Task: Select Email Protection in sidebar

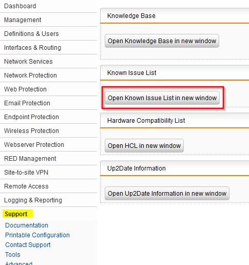Action: point(48,103)
